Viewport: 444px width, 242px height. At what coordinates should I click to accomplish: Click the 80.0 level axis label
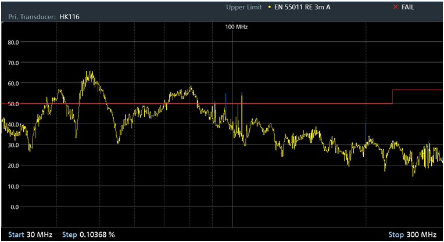13,42
